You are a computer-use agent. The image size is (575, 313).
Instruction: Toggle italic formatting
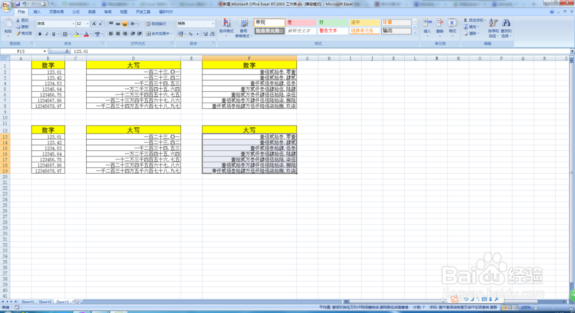tap(47, 34)
